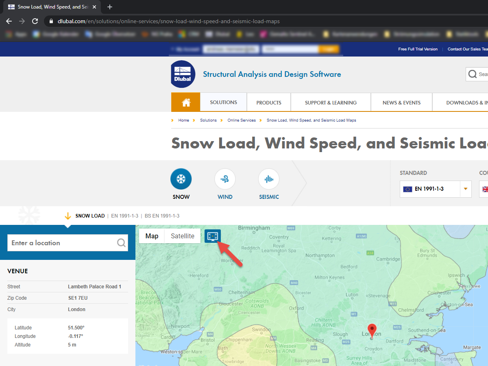Click the city value London in Venue
488x366 pixels.
[x=76, y=309]
